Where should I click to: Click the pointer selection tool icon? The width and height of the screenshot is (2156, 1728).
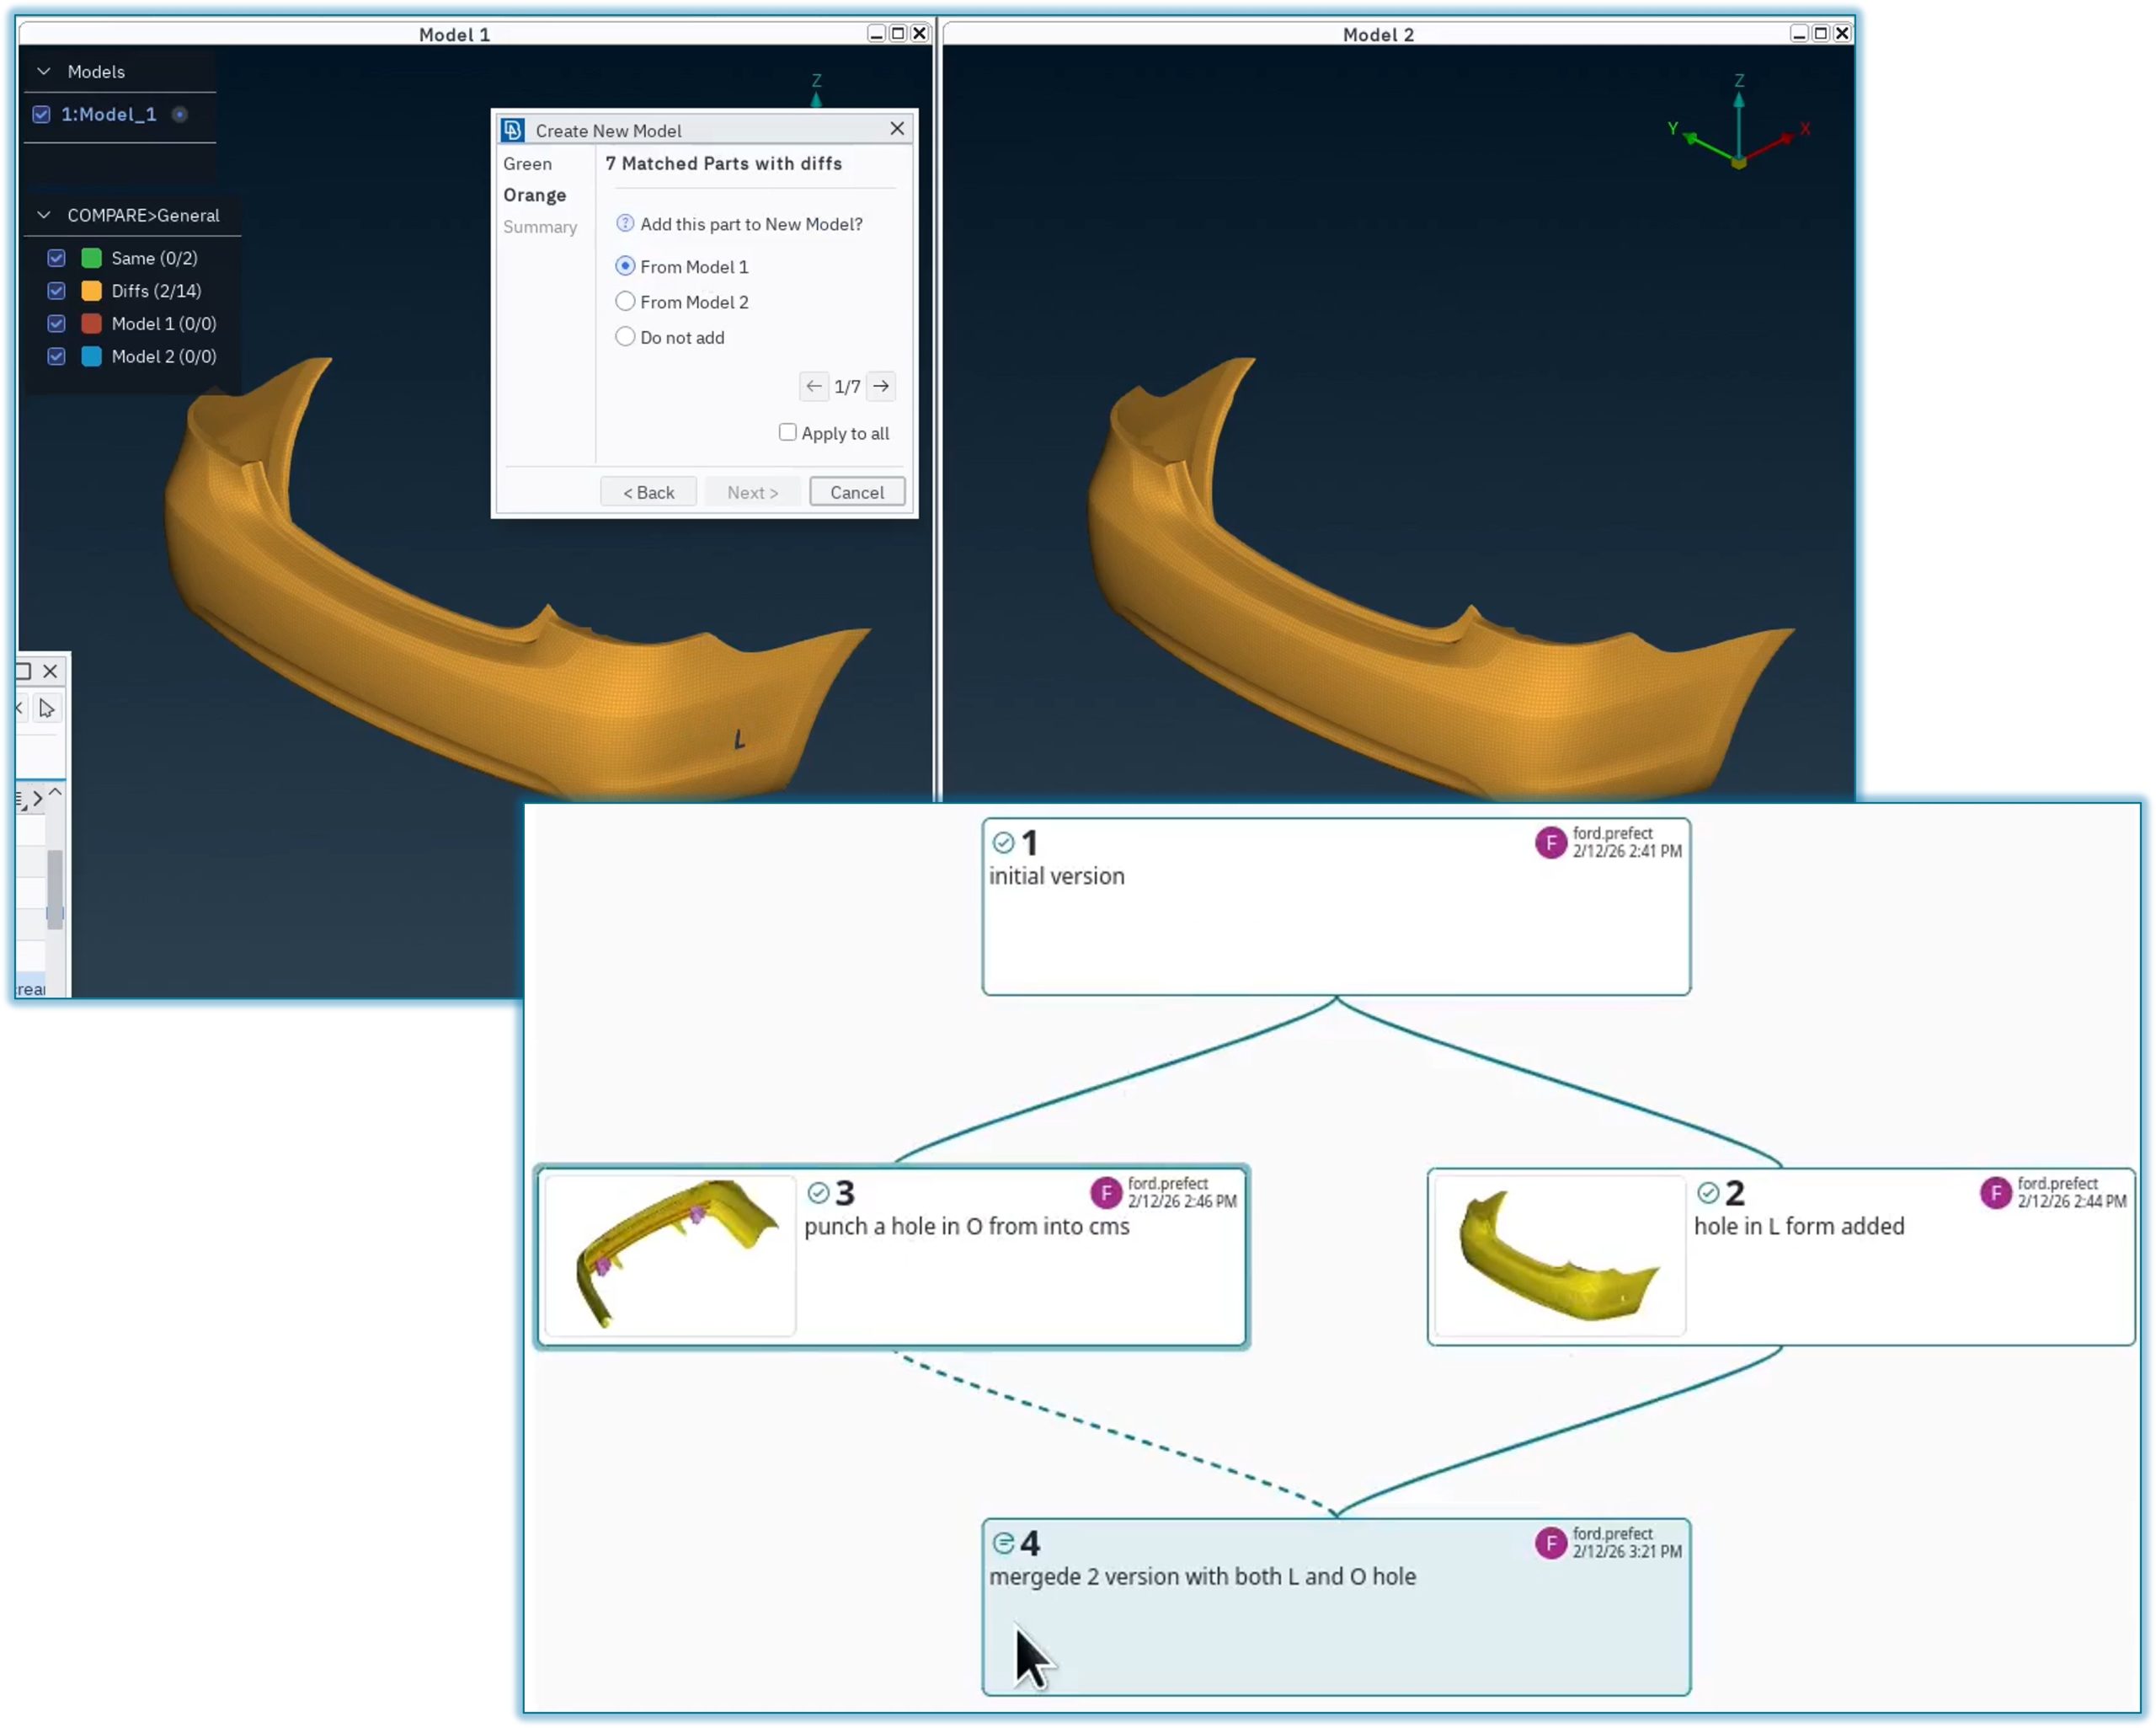pos(47,709)
